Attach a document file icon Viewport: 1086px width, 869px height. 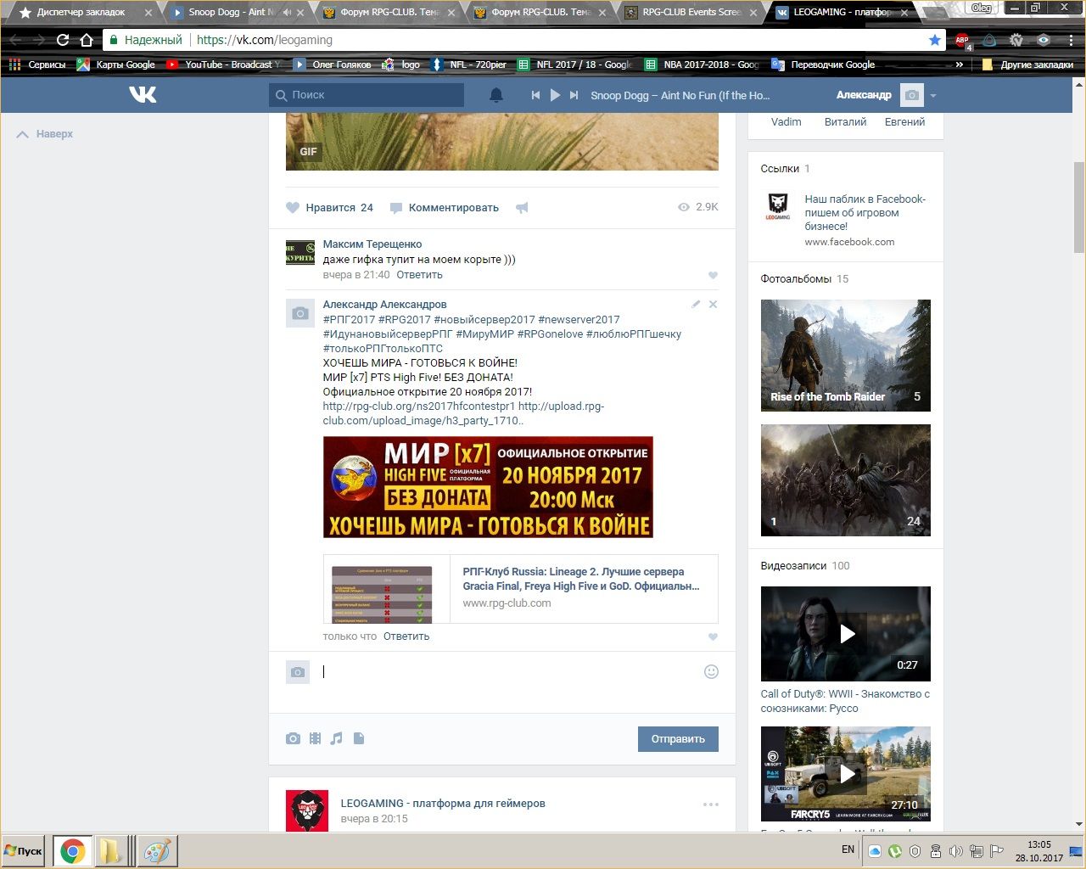pyautogui.click(x=359, y=738)
